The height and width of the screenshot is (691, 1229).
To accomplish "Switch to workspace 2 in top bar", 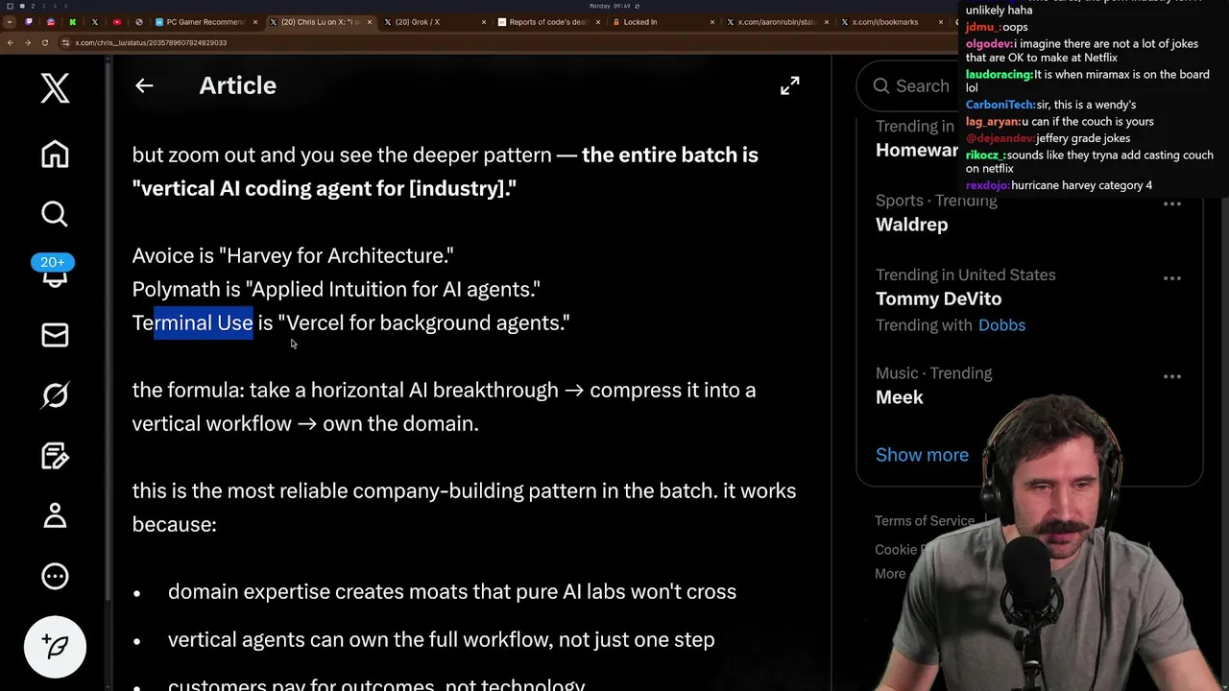I will (32, 6).
